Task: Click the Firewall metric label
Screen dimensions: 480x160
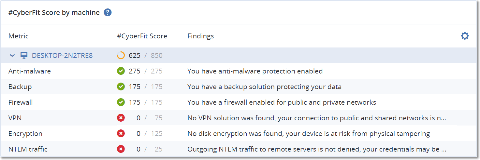Action: coord(21,102)
